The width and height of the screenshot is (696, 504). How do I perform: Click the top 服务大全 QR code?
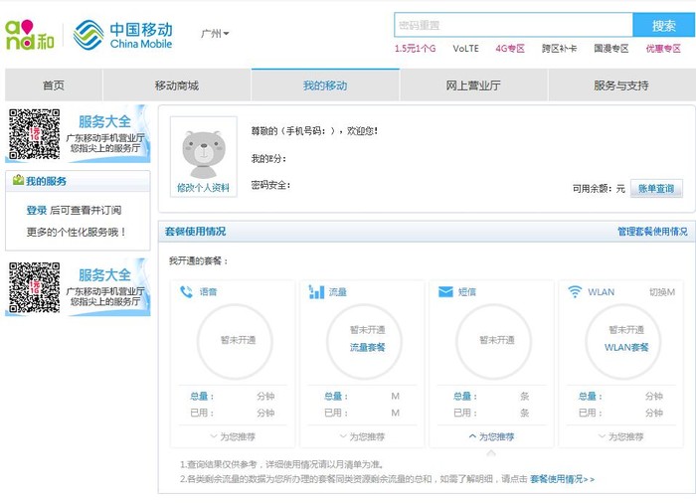point(35,133)
